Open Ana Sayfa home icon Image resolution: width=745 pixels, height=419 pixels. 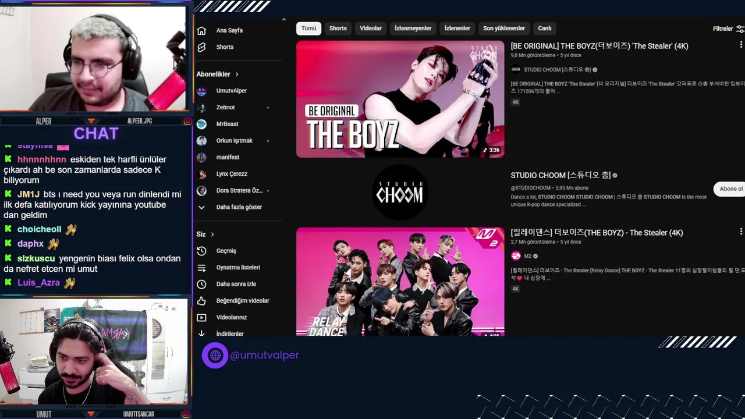tap(201, 30)
